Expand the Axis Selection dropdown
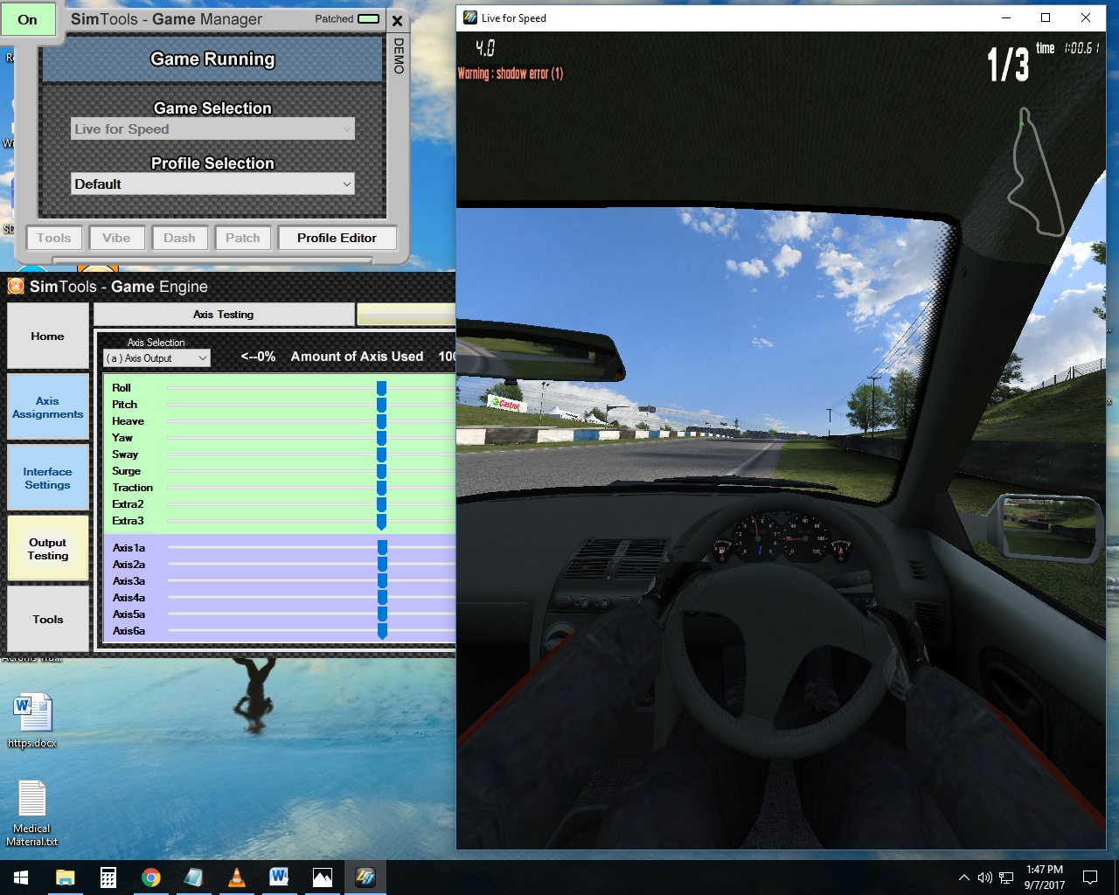Screen dimensions: 1119x895 point(156,358)
